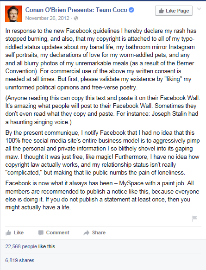The image size is (206, 270).
Task: Select the Share label in action bar
Action: 99,232
